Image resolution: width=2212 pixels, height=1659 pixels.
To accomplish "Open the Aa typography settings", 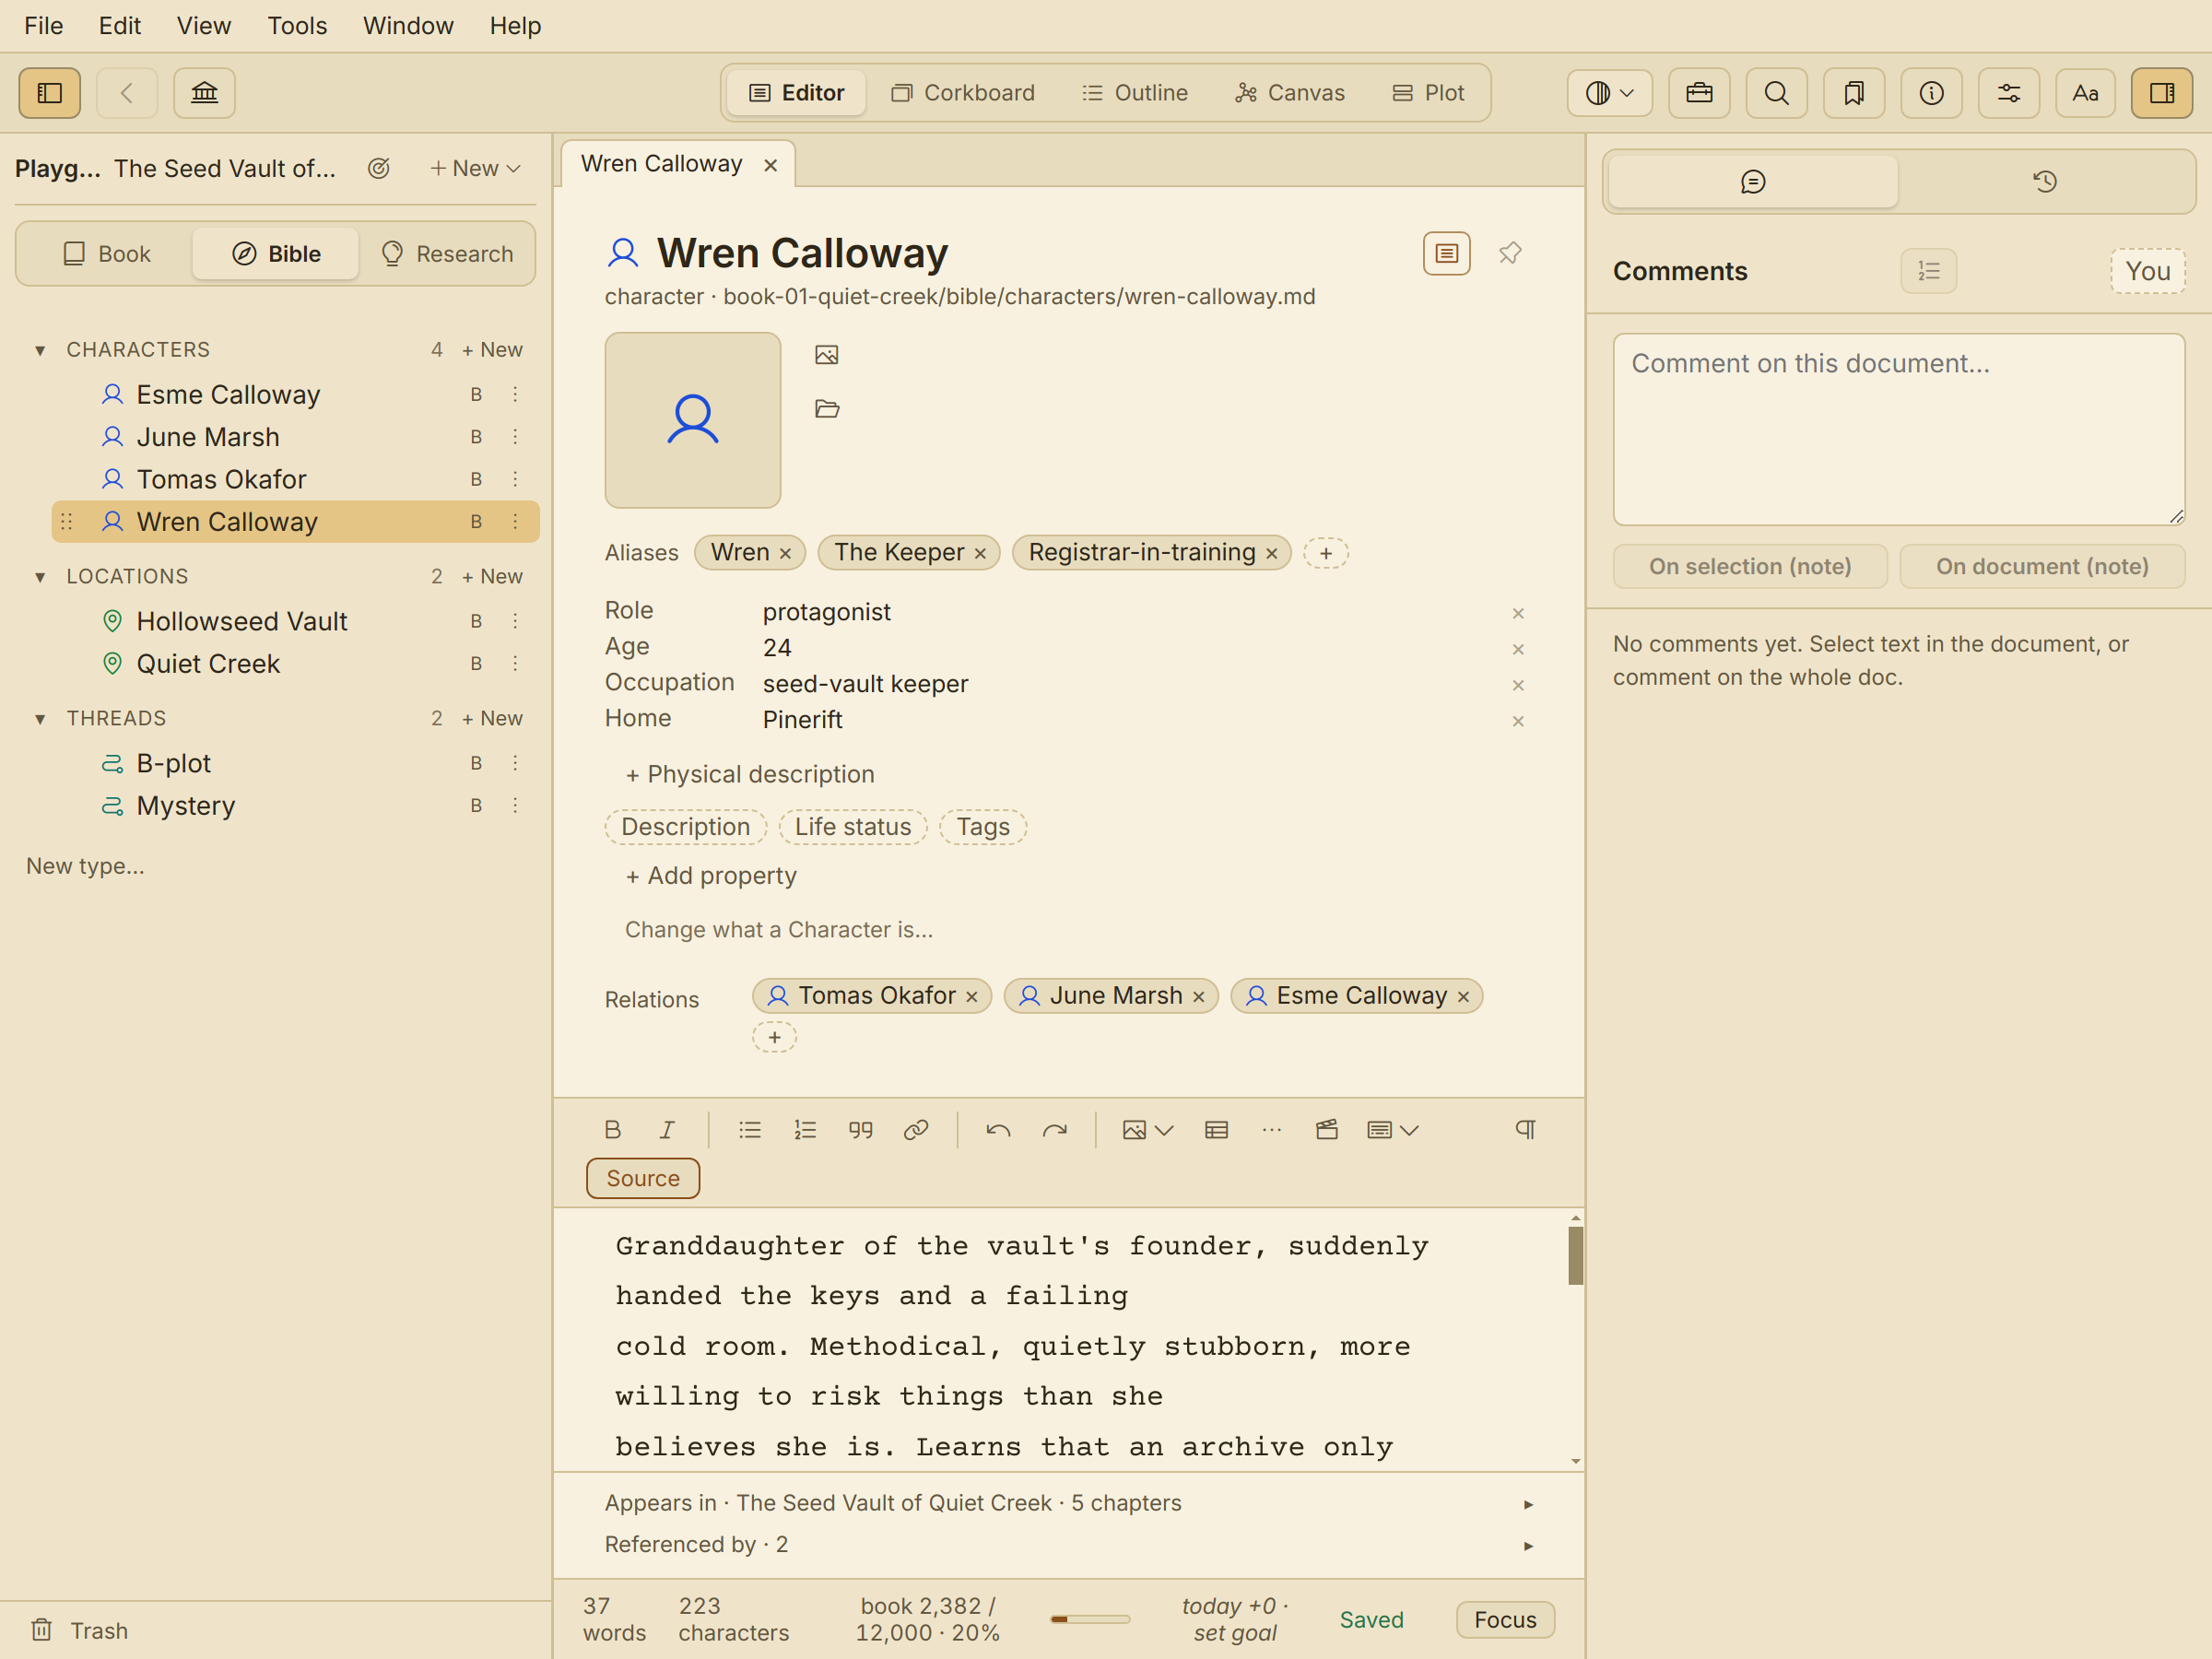I will tap(2085, 93).
